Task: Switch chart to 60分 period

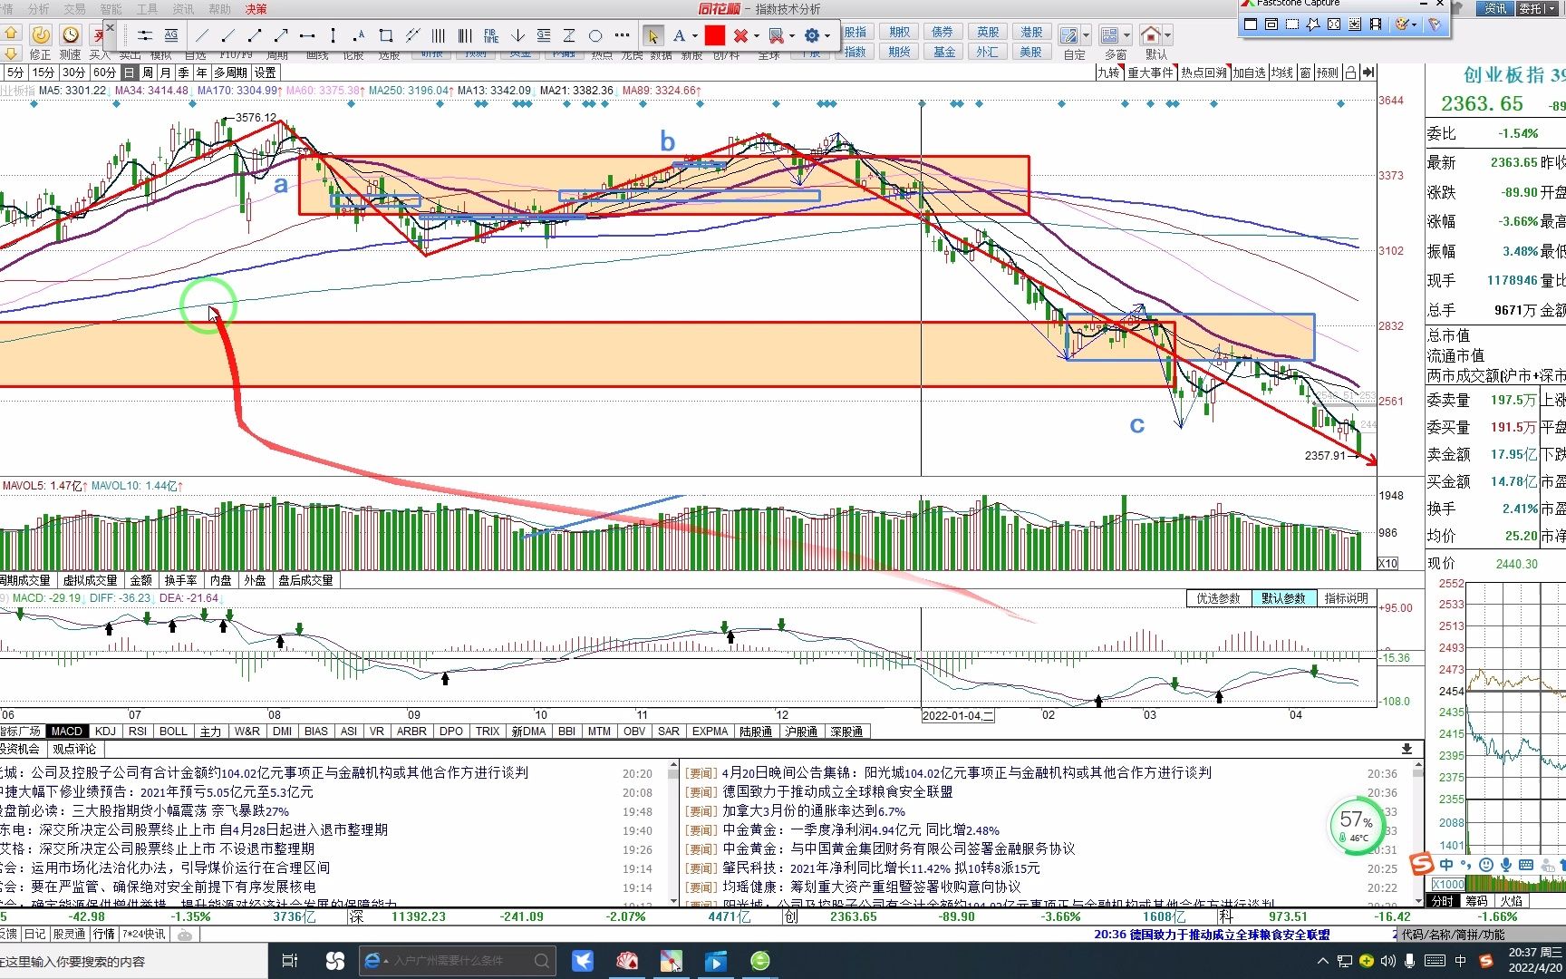Action: click(x=104, y=73)
